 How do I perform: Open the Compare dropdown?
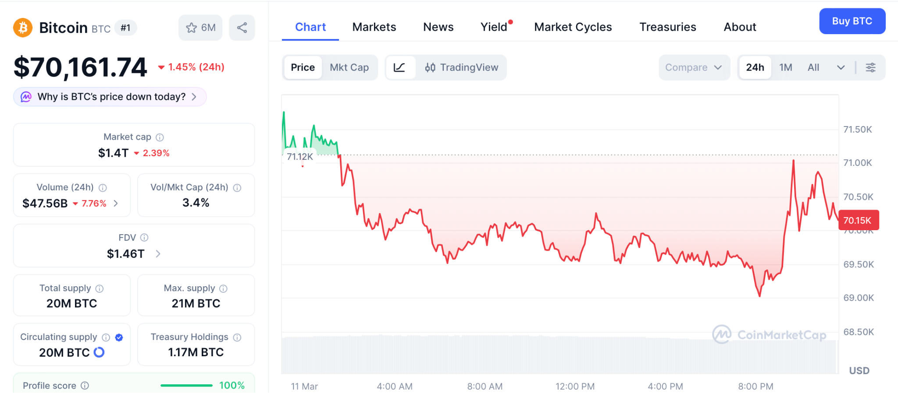coord(693,67)
